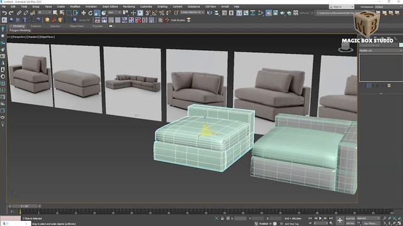Click the Mirror tool icon
Screen dimensions: 403x226
pos(210,13)
